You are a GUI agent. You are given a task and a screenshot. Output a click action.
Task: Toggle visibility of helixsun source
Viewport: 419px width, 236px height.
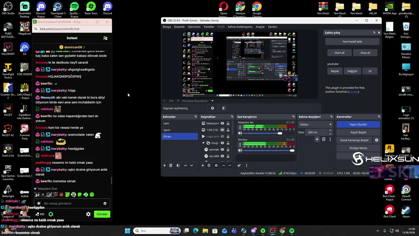click(222, 123)
